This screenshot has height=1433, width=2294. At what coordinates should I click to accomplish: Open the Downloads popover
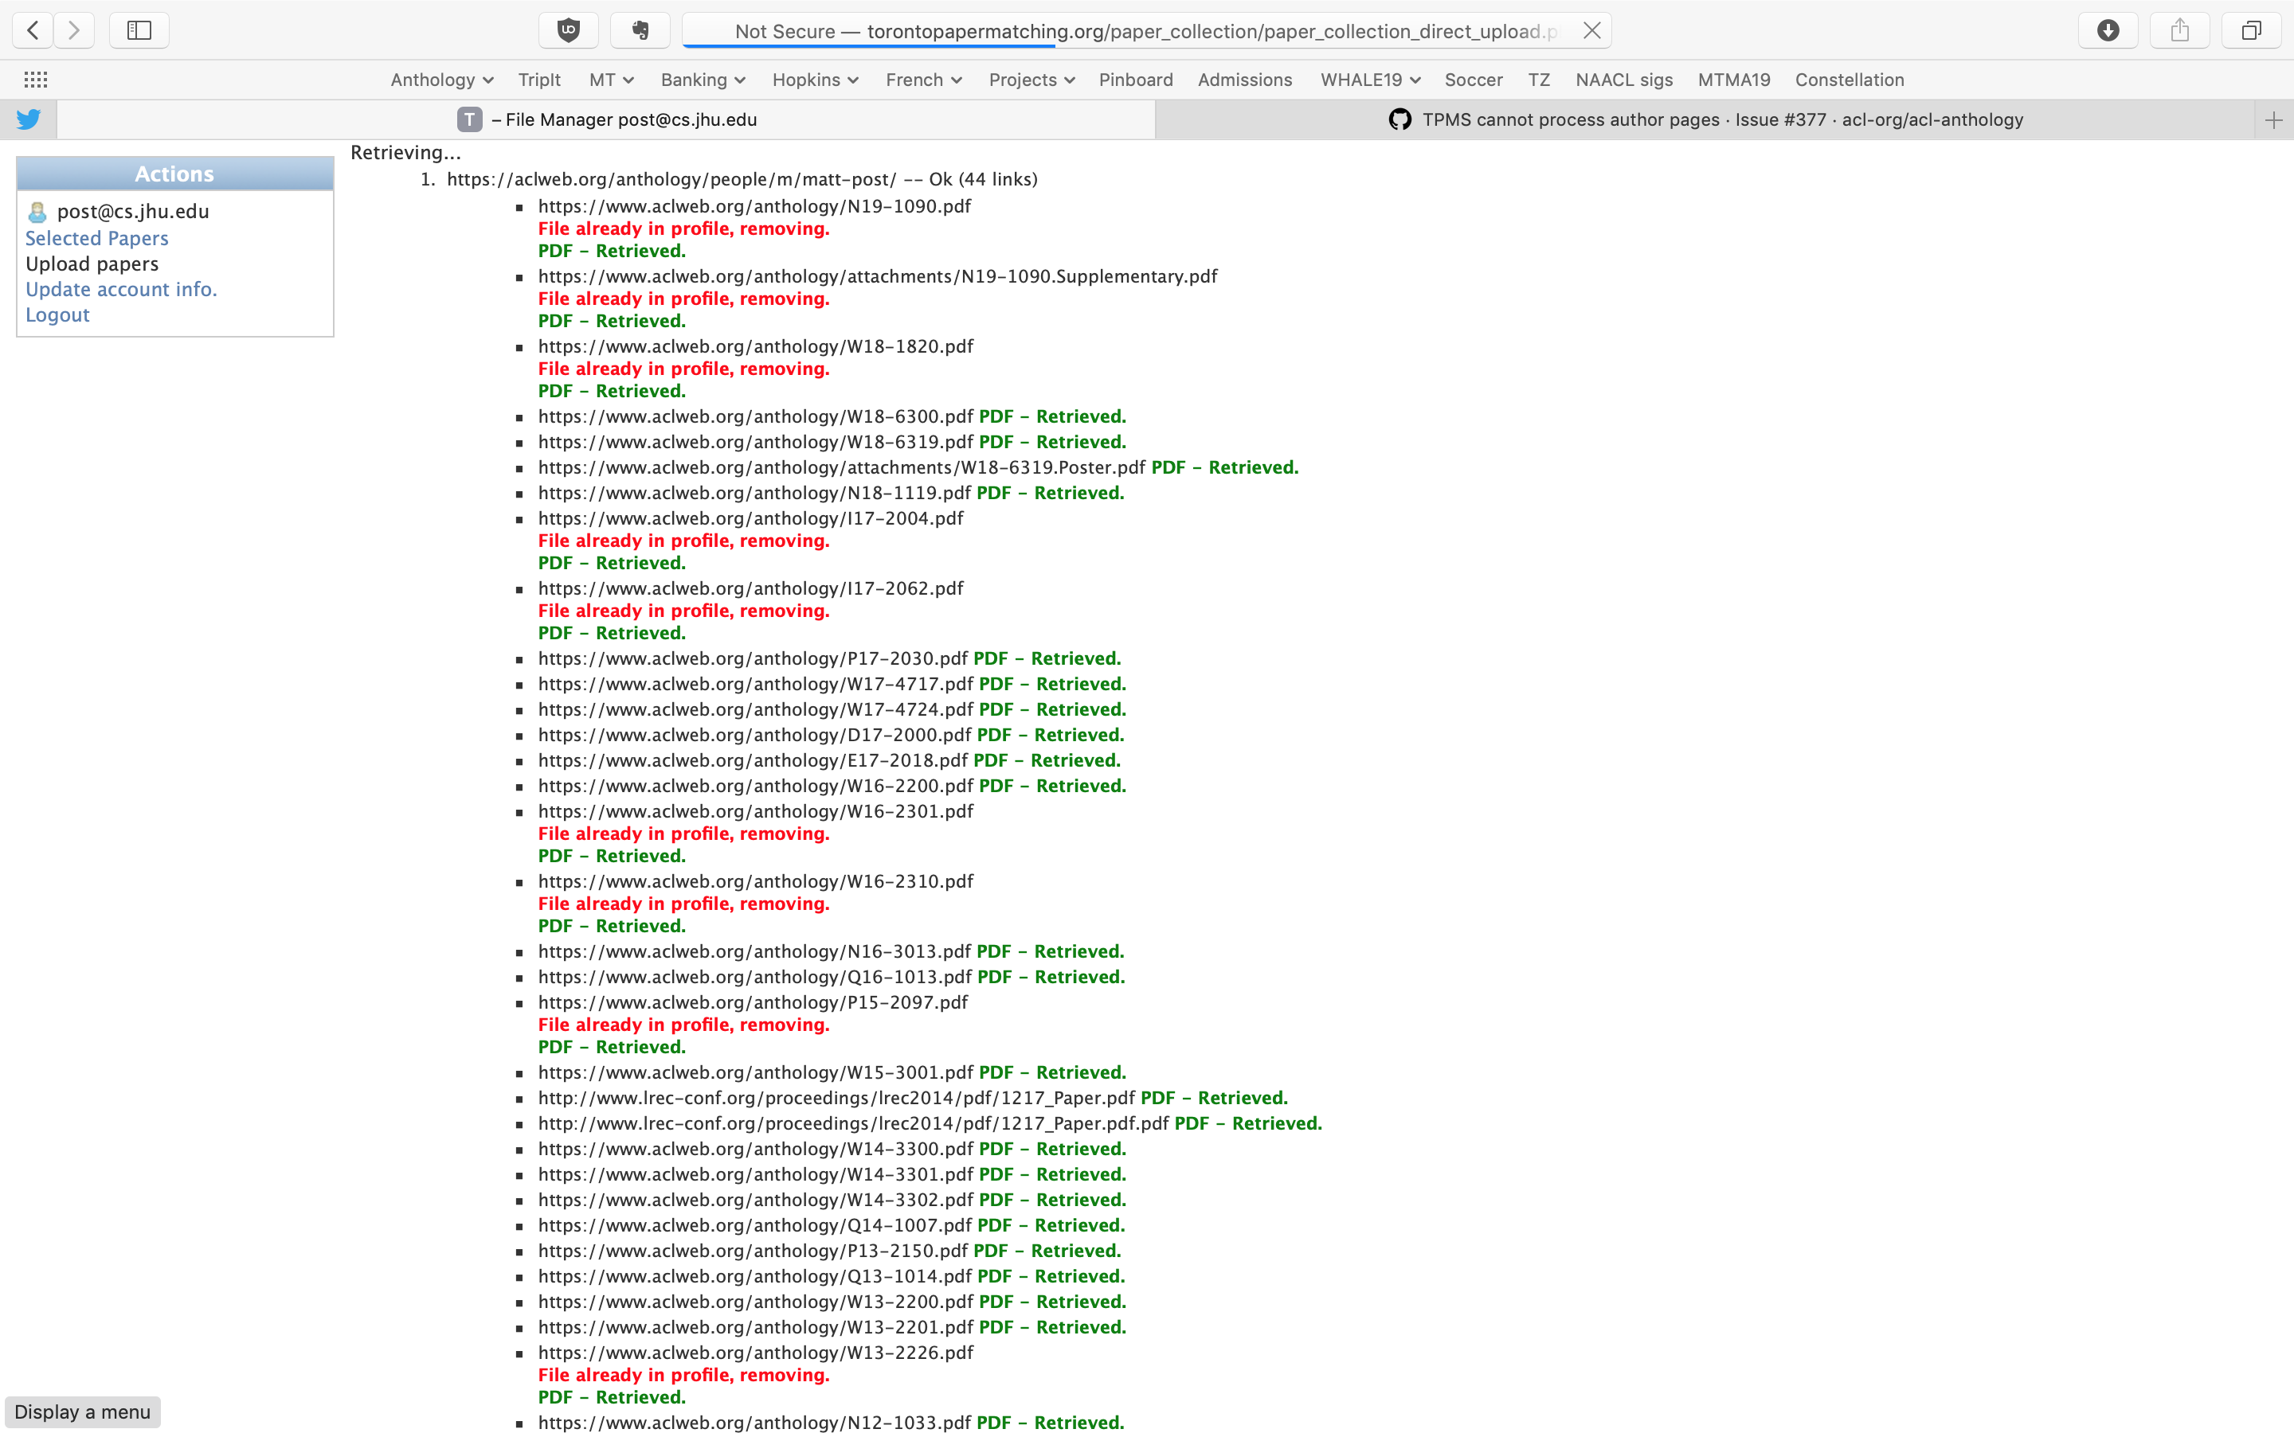click(2108, 29)
